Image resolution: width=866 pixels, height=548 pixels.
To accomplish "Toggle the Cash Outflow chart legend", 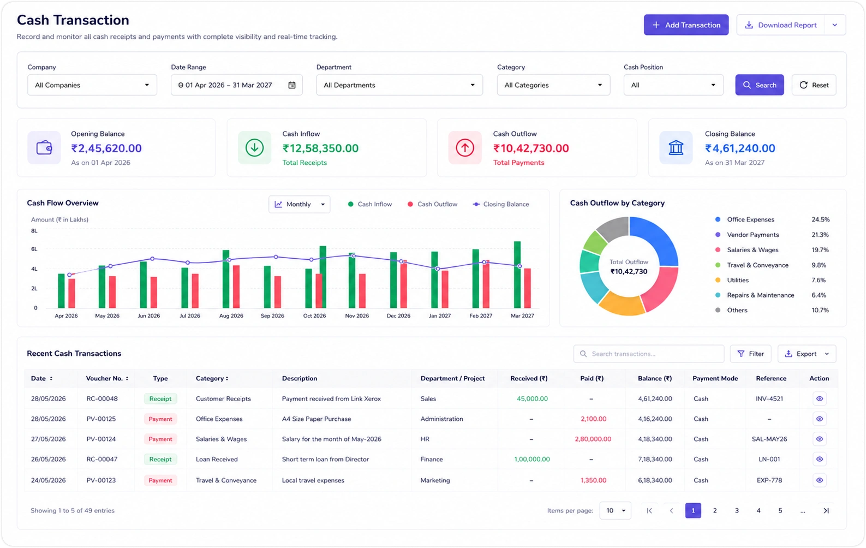I will [x=432, y=204].
